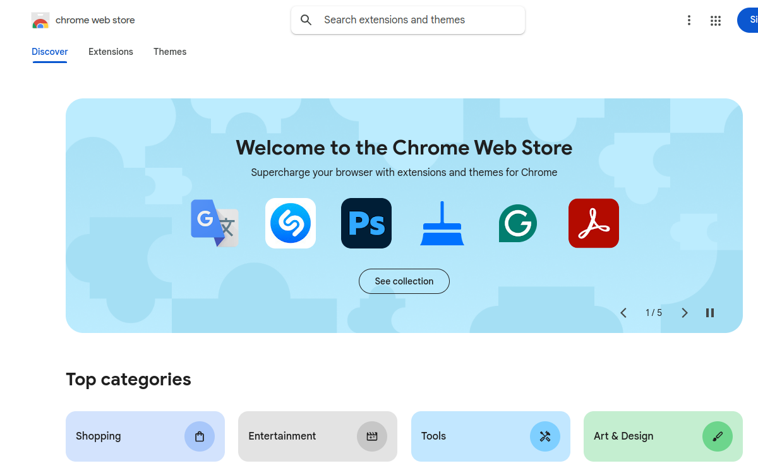Click the See collection button

[404, 281]
